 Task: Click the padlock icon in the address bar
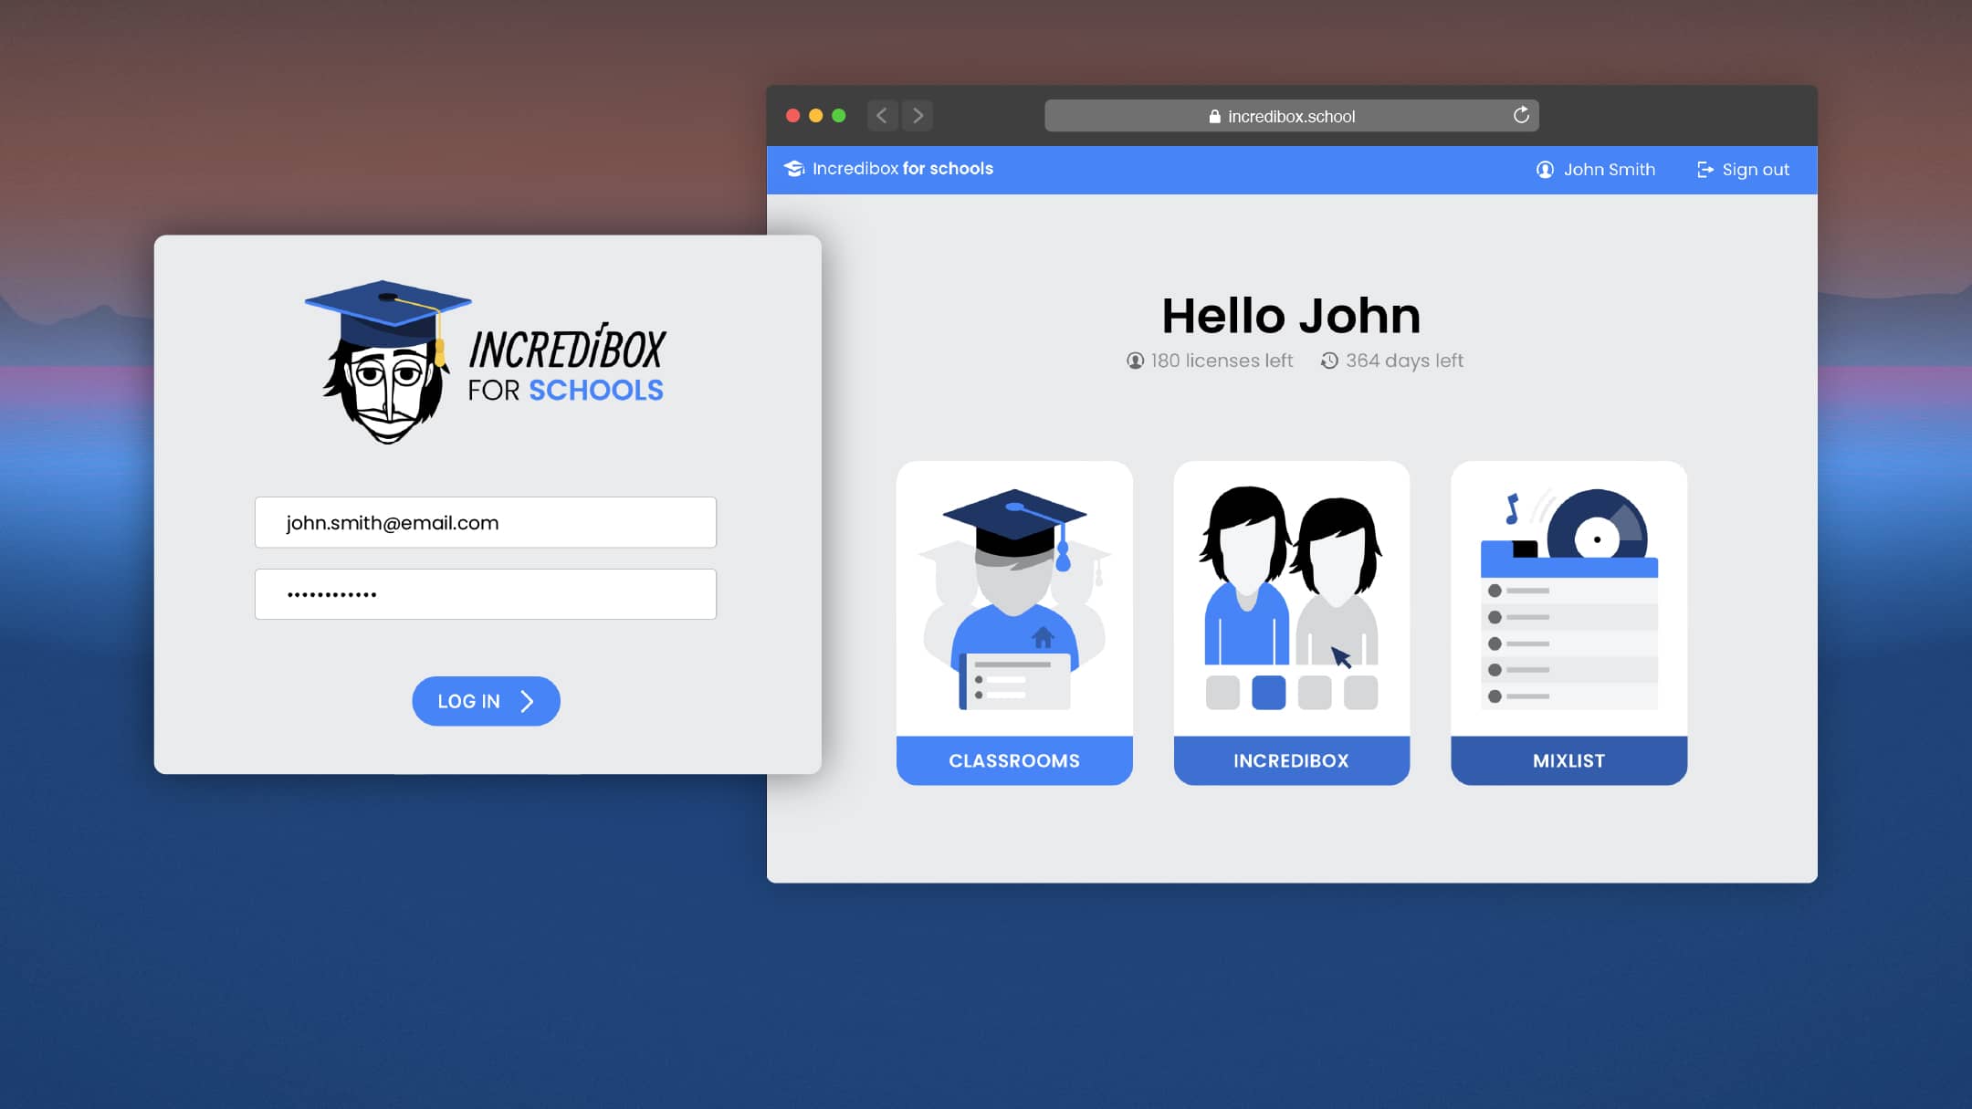click(x=1214, y=115)
